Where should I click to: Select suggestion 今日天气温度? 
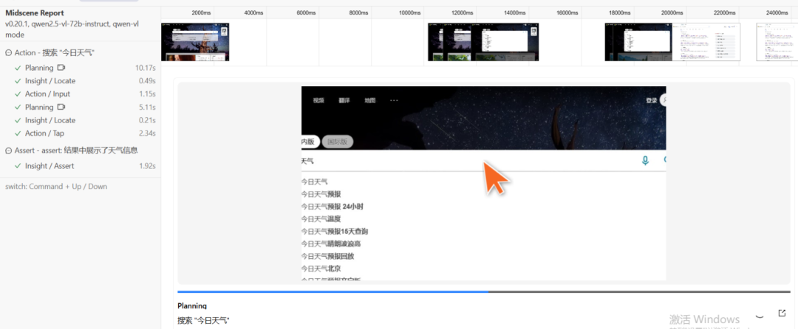[321, 219]
